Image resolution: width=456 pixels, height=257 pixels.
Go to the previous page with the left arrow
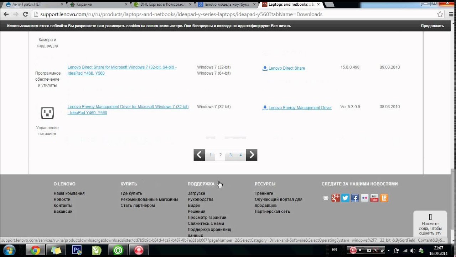coord(199,155)
